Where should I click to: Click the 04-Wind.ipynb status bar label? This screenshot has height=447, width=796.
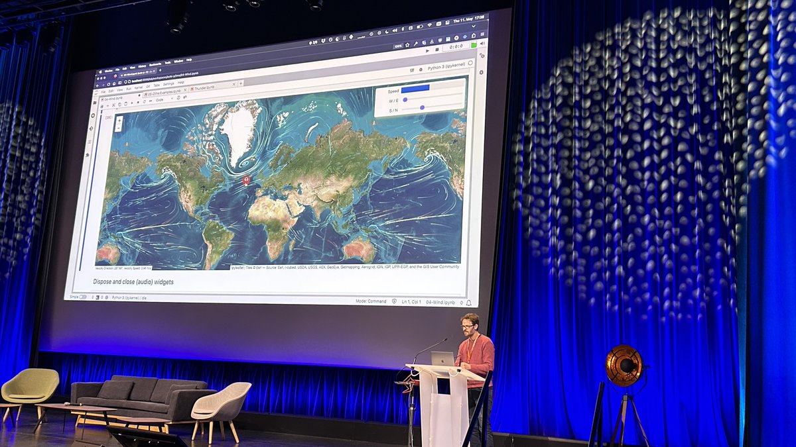[440, 301]
